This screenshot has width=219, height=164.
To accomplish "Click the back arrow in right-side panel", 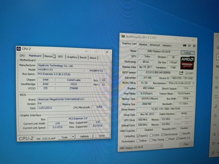I will pyautogui.click(x=218, y=36).
